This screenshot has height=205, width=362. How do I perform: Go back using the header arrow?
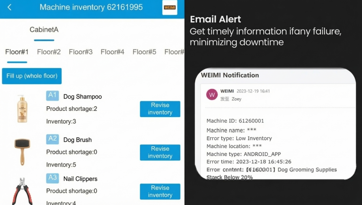pos(9,7)
